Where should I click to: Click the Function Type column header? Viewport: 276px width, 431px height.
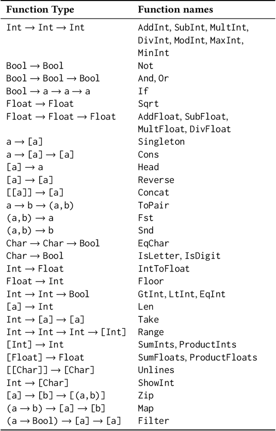(x=40, y=9)
